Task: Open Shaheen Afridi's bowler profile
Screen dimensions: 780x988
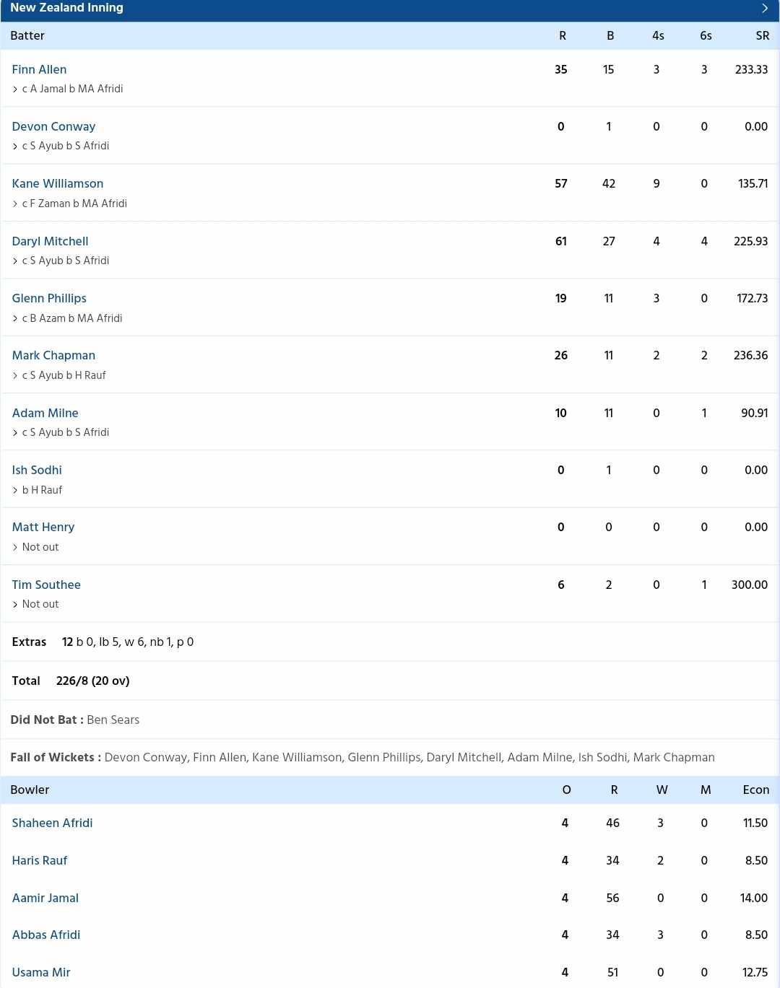Action: (x=52, y=823)
